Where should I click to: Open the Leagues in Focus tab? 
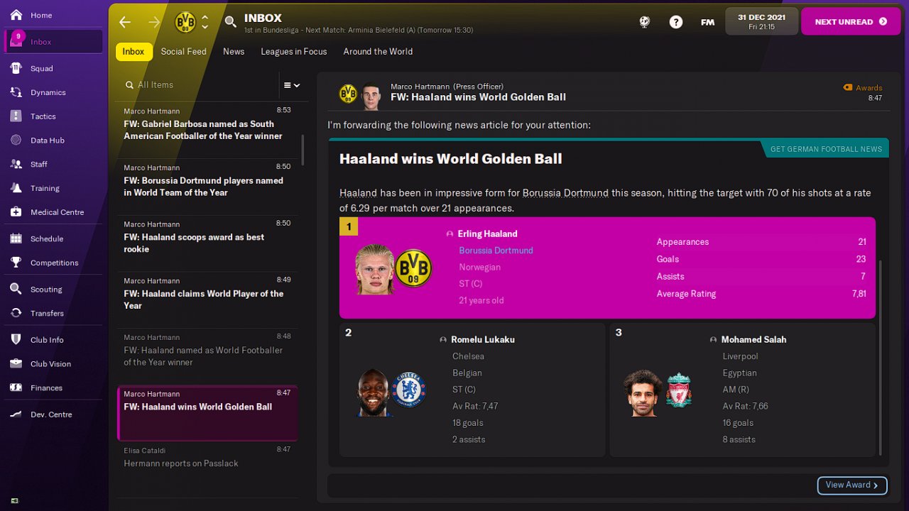pyautogui.click(x=294, y=51)
